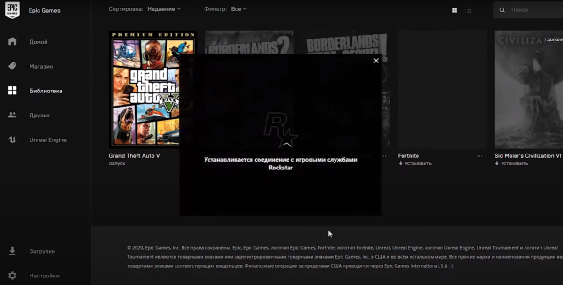Go to Магазин menu item

[41, 66]
